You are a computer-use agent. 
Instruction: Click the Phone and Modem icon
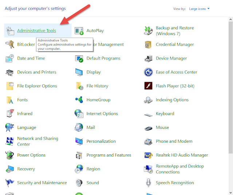tap(148, 142)
